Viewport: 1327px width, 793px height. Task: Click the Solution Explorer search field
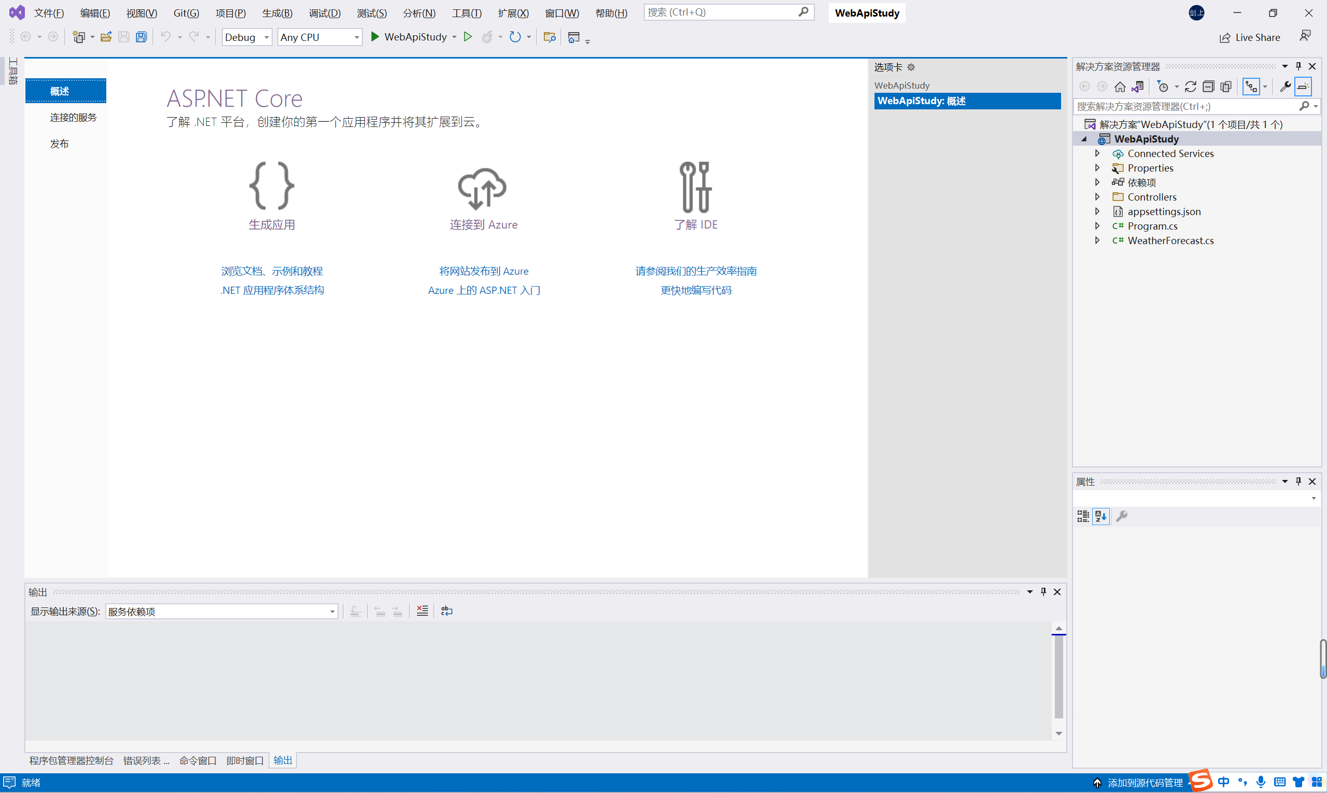tap(1185, 106)
